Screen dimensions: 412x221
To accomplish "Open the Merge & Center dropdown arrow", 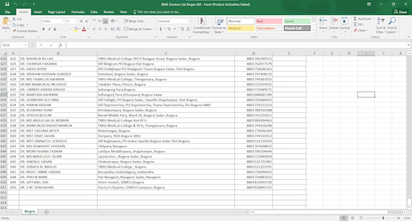I will [x=154, y=29].
